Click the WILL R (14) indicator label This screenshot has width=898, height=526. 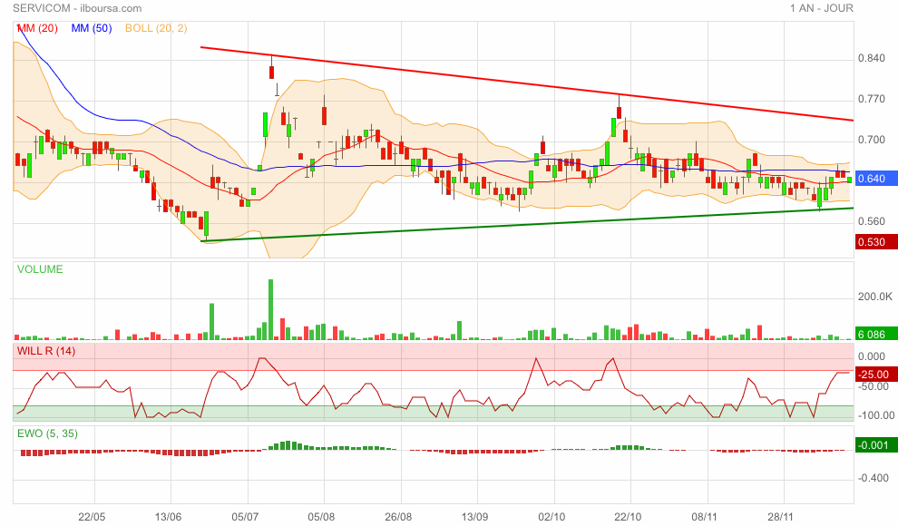[x=46, y=351]
